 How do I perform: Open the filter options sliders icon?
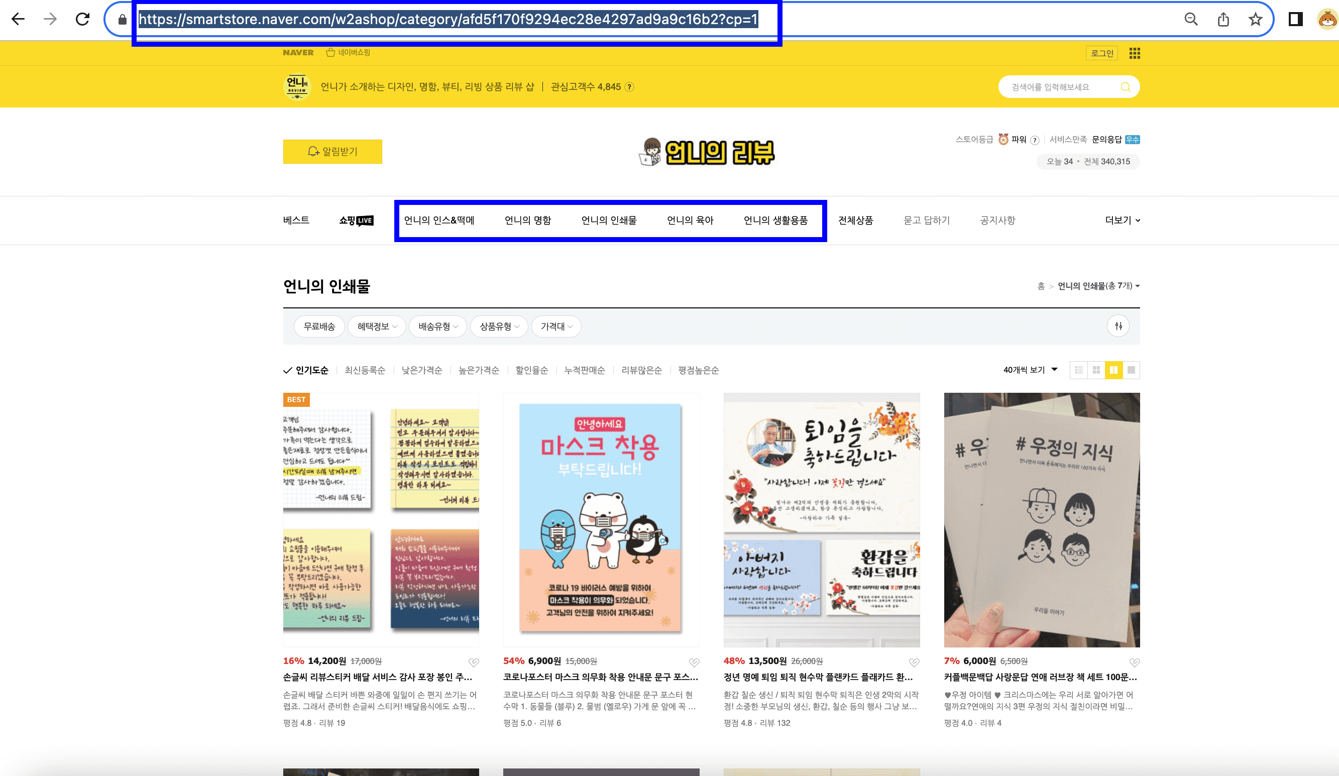1118,326
